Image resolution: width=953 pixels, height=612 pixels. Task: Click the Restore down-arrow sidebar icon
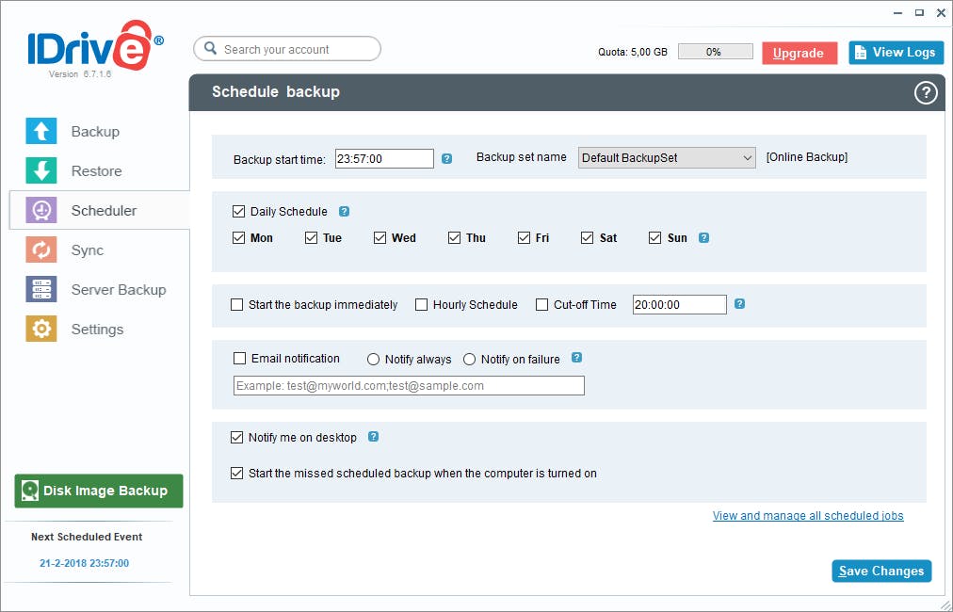tap(41, 171)
